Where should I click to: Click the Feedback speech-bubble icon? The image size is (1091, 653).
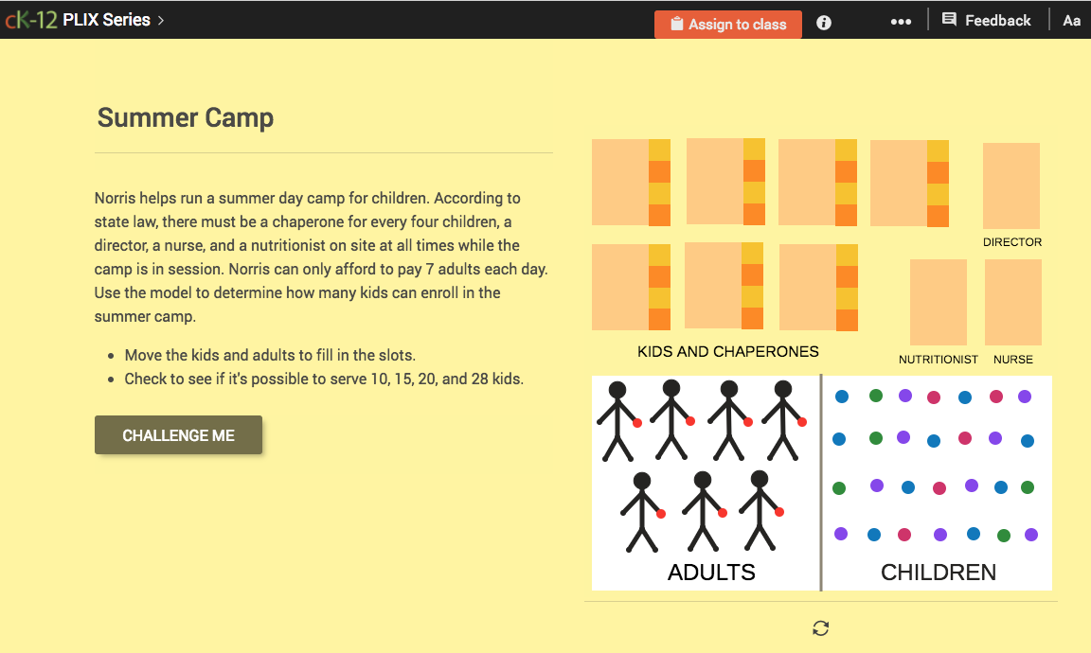(x=948, y=19)
